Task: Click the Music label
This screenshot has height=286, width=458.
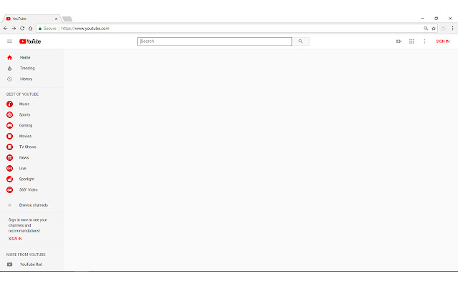Action: [24, 104]
